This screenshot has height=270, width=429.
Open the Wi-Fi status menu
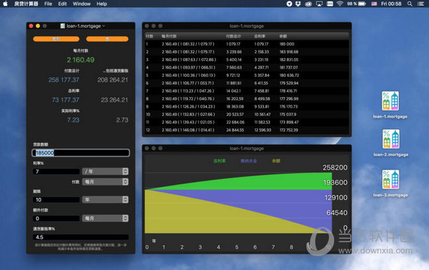[x=339, y=4]
